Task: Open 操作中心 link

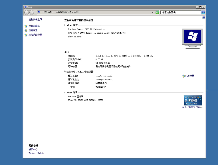Action: click(x=33, y=149)
